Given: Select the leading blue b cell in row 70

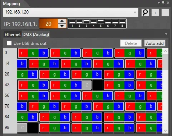Looking at the screenshot, I should 22,106.
